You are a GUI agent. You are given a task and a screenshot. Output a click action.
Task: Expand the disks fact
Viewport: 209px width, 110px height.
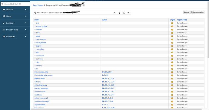(37, 33)
